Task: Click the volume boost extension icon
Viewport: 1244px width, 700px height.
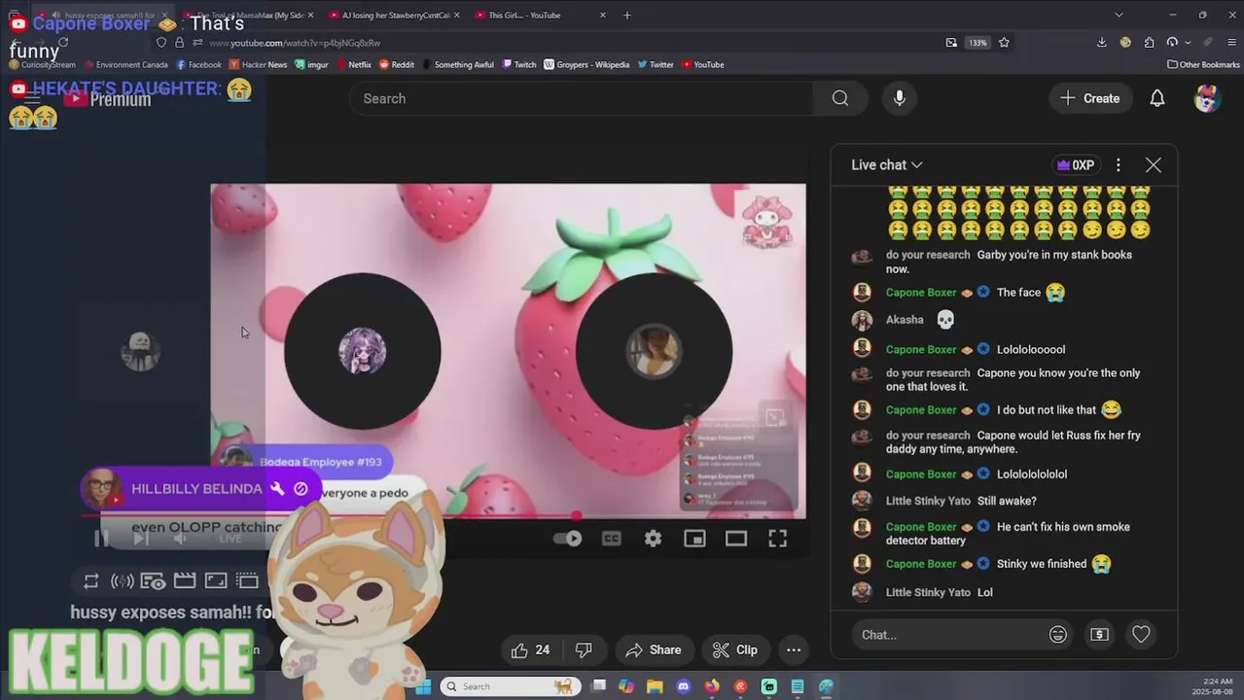Action: [123, 581]
